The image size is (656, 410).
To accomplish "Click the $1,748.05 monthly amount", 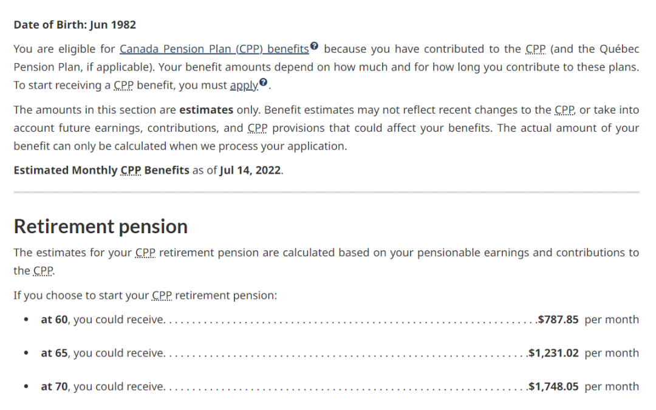I will (553, 386).
